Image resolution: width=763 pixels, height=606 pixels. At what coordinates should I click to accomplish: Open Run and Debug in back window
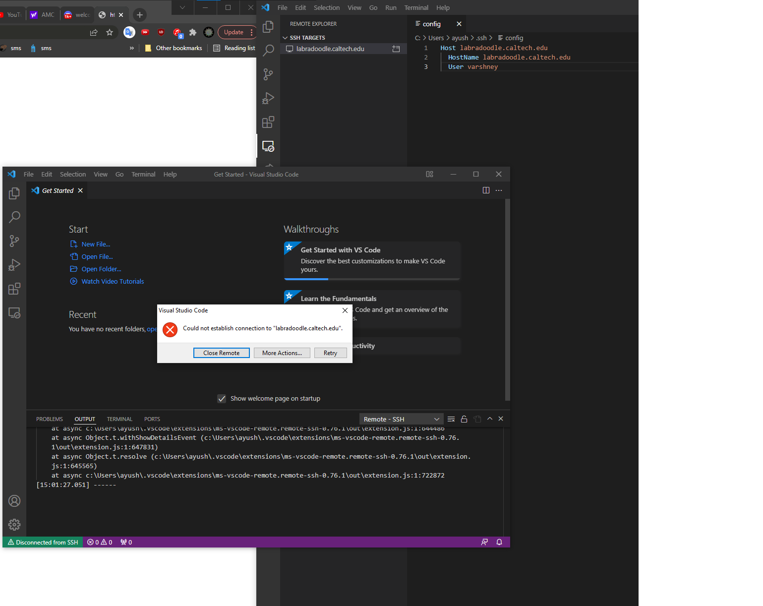pos(268,98)
